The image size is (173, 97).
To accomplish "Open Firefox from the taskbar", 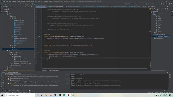I will [51, 95].
